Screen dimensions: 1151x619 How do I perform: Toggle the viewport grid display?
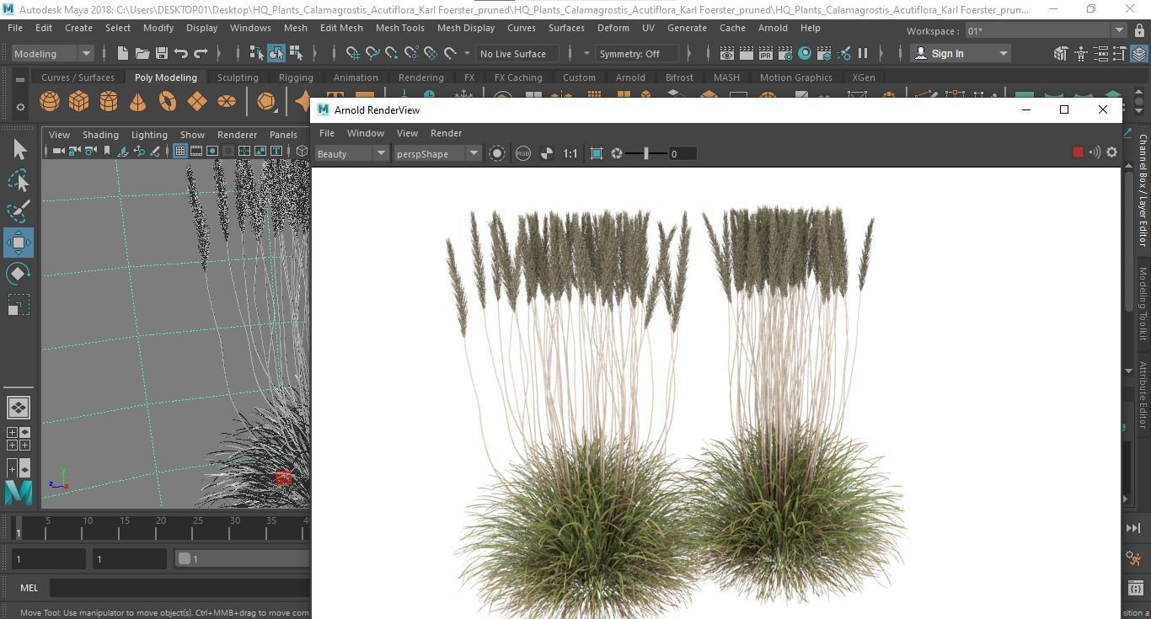click(179, 151)
